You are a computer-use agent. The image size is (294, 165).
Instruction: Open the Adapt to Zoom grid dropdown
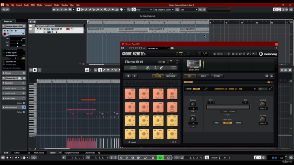164,10
